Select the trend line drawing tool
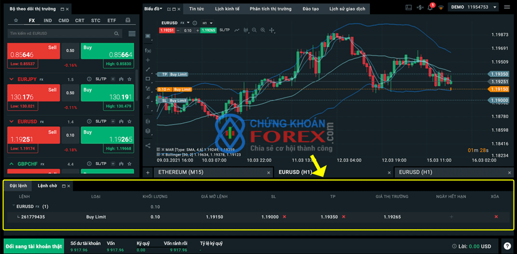Viewport: 517px width, 254px height. (148, 69)
